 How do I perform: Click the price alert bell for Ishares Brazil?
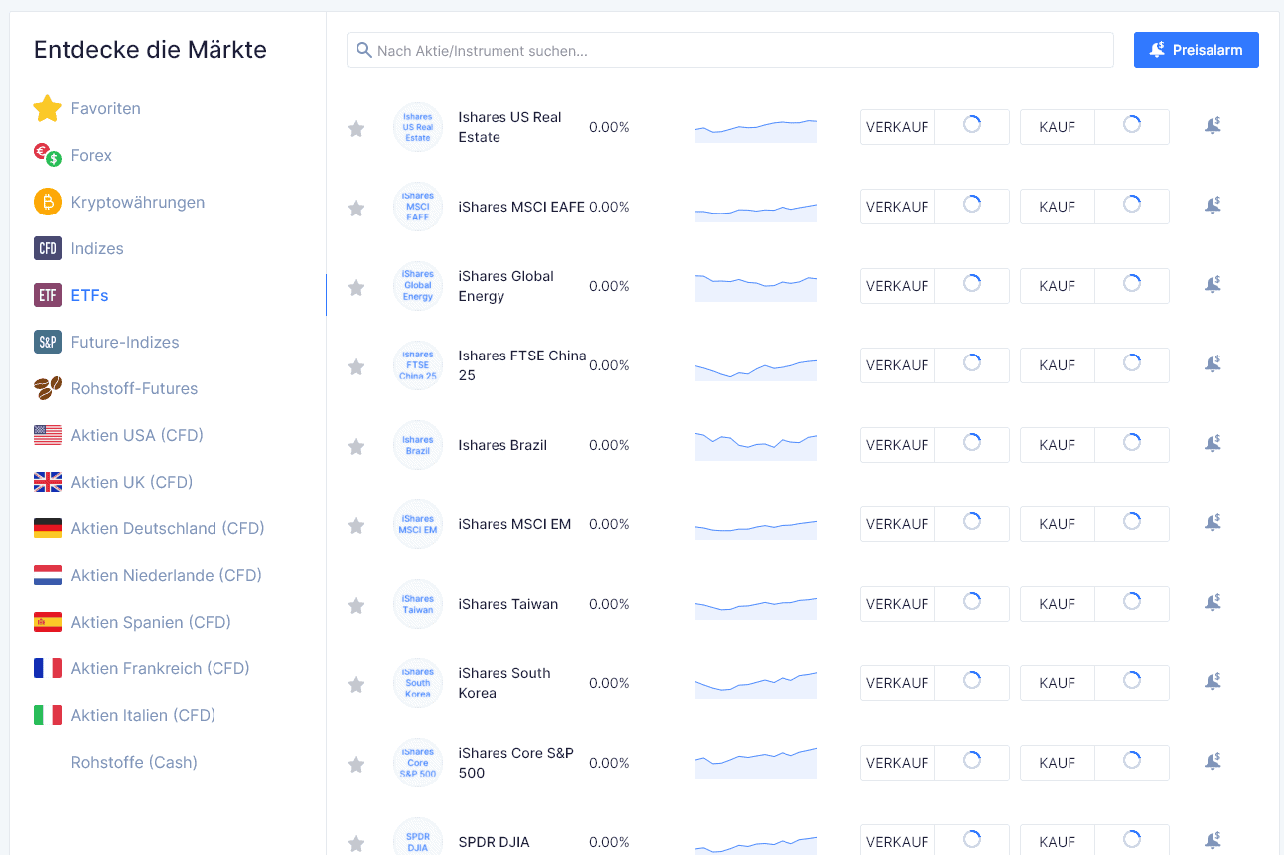(1212, 444)
